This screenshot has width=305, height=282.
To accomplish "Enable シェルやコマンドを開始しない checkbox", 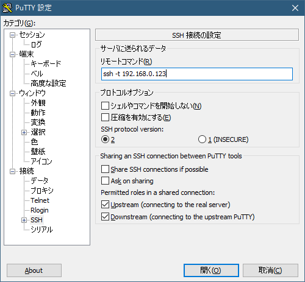I will click(105, 106).
